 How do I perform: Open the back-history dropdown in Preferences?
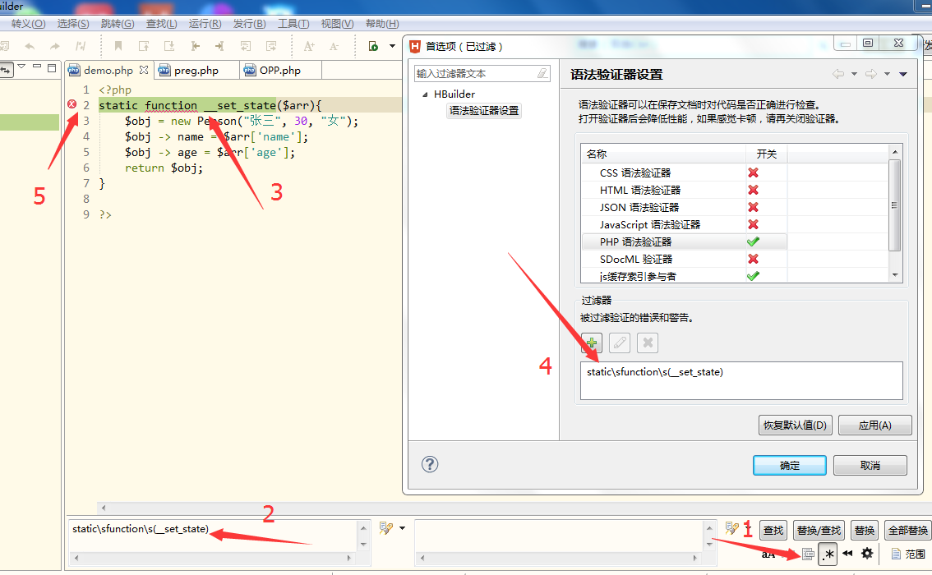[x=854, y=74]
